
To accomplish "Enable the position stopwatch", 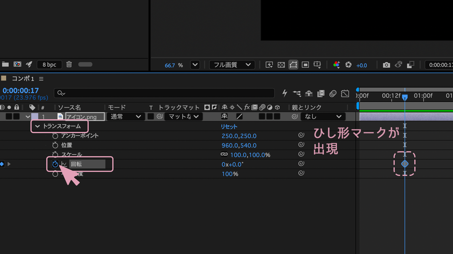I will coord(55,145).
